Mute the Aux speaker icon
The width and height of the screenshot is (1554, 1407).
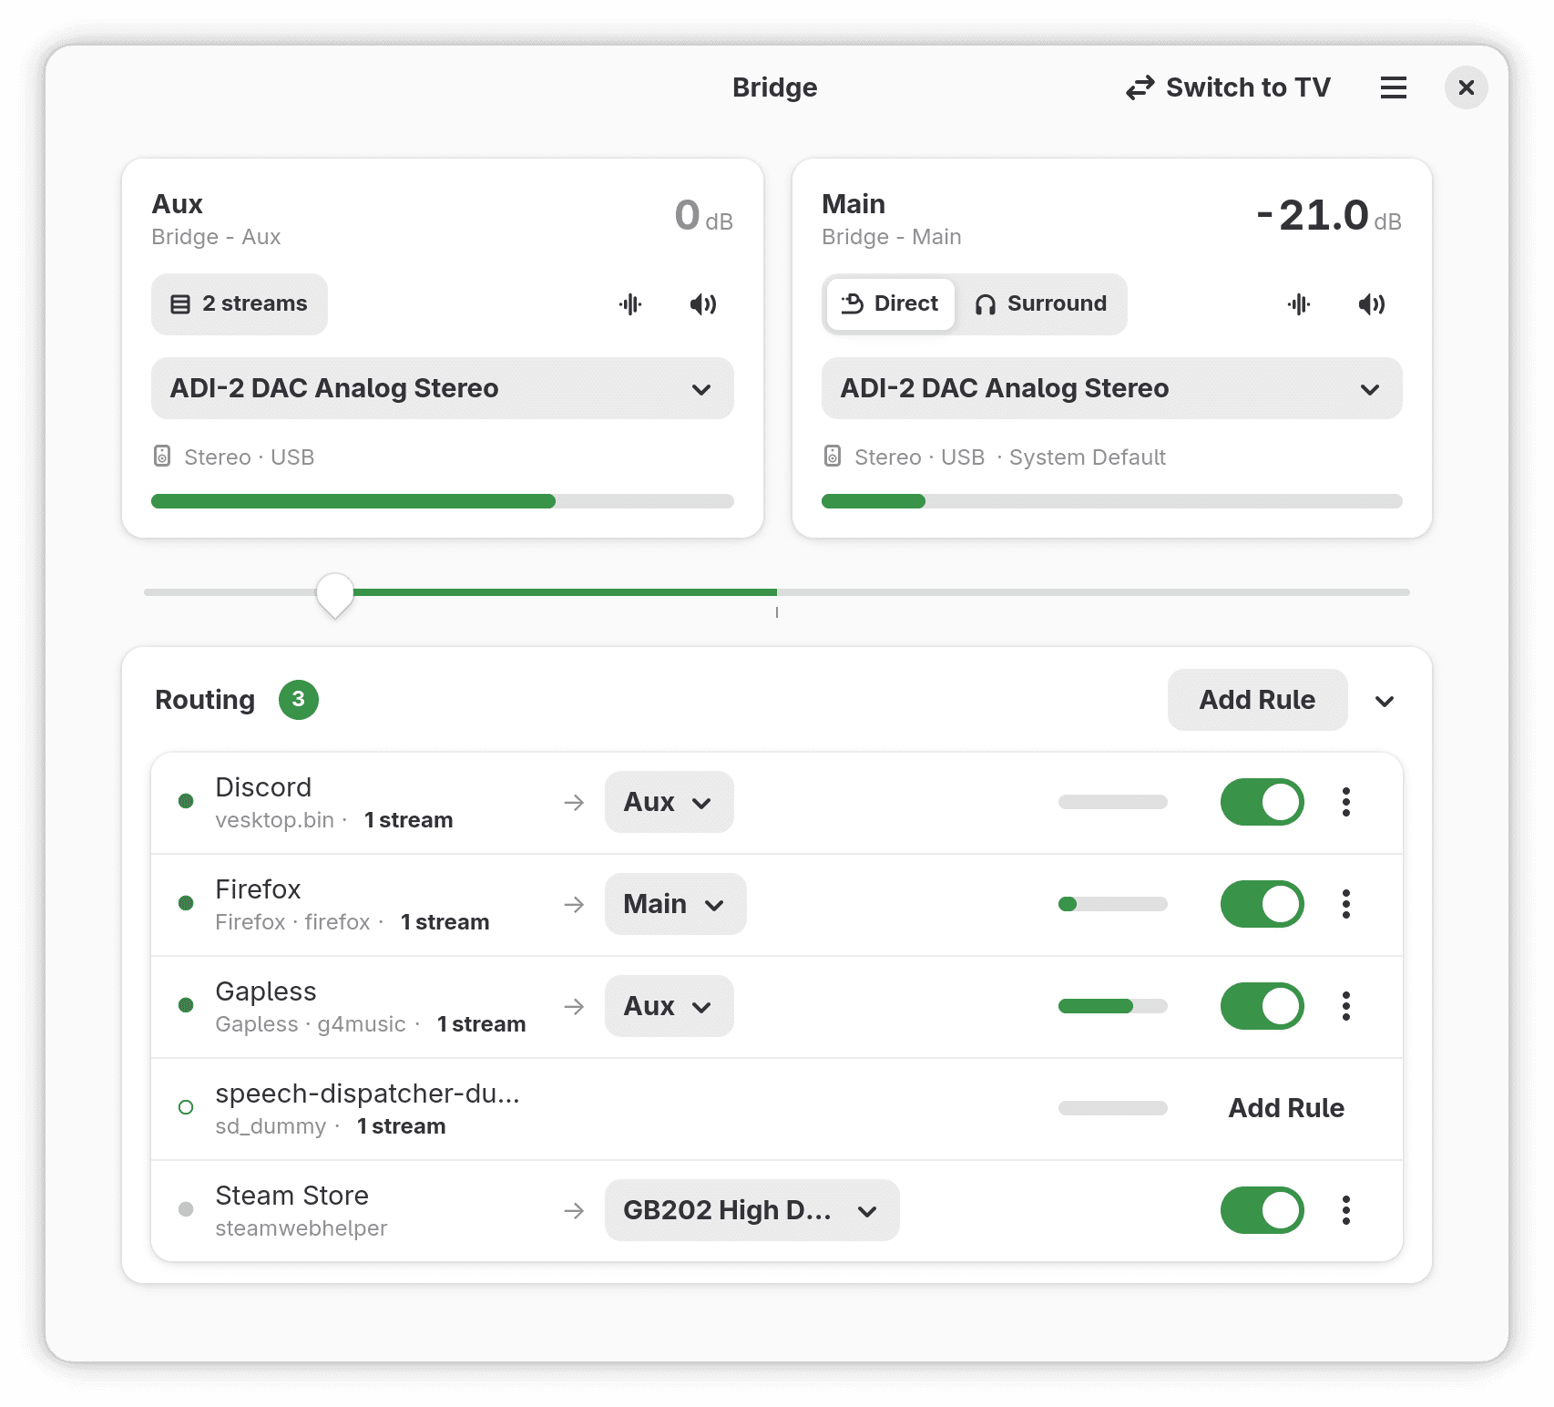pyautogui.click(x=703, y=304)
